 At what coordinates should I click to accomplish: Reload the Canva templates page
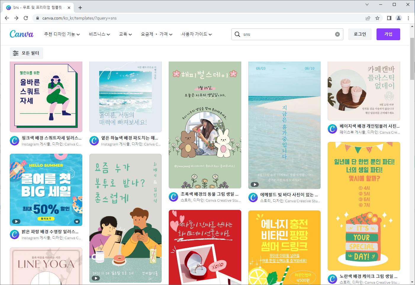tap(26, 18)
